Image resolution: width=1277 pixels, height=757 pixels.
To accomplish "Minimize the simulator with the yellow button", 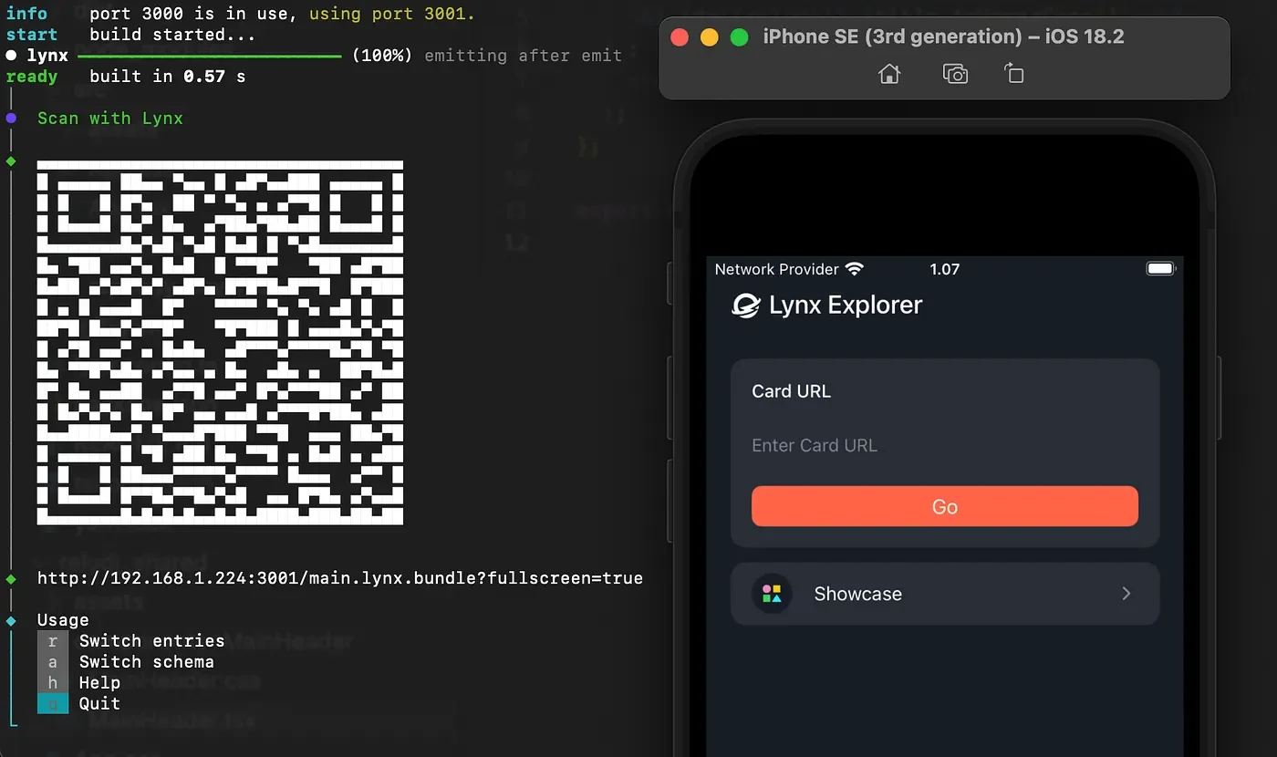I will click(709, 37).
